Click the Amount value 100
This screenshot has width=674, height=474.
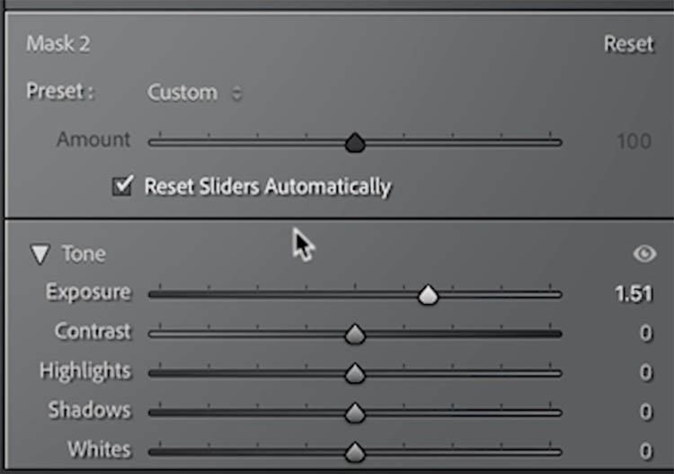[634, 141]
